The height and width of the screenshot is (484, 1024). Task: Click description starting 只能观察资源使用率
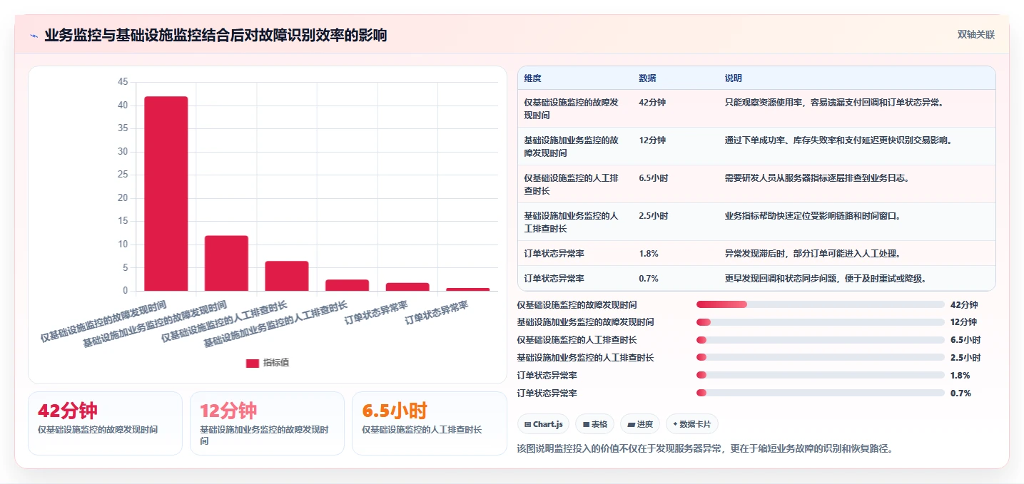(x=834, y=103)
